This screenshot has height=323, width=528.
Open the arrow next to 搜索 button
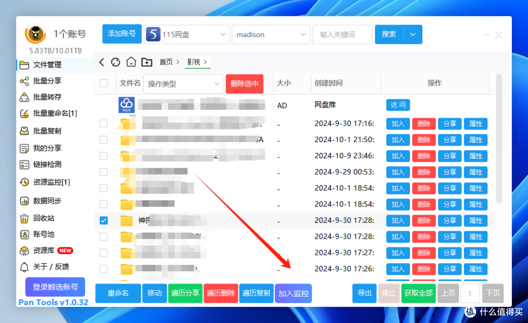pos(413,34)
